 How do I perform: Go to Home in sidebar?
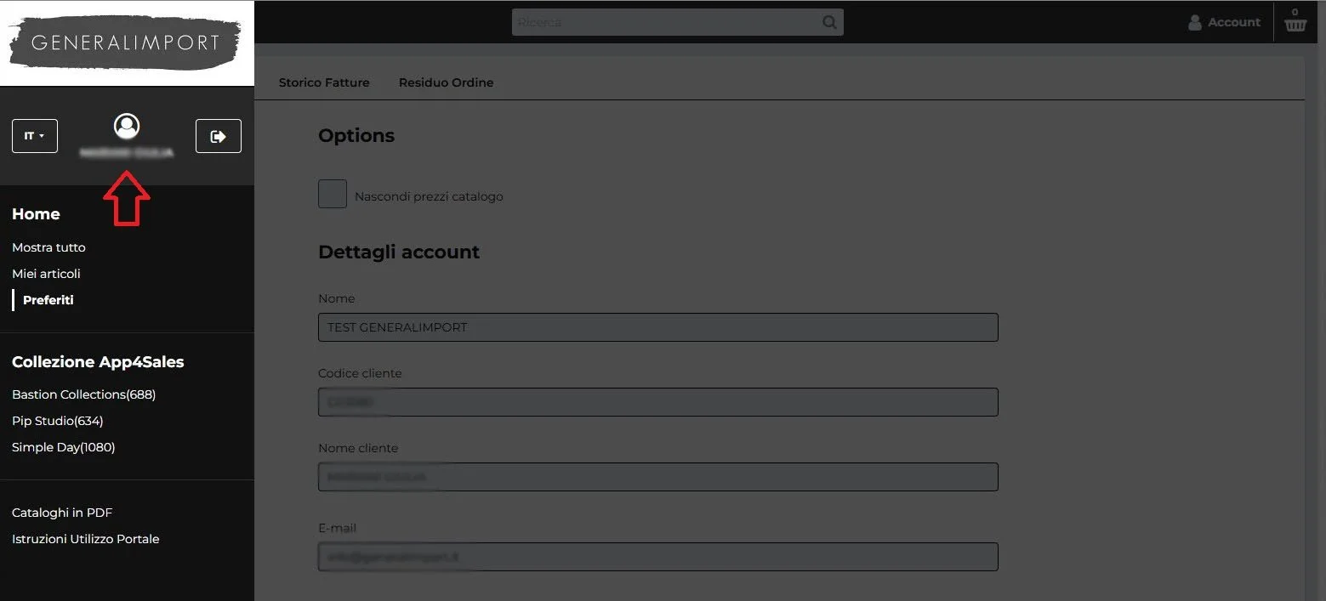pyautogui.click(x=36, y=214)
